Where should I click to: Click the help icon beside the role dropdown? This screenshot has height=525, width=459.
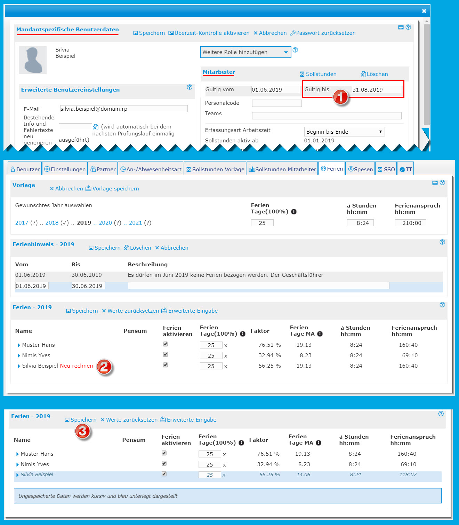295,50
